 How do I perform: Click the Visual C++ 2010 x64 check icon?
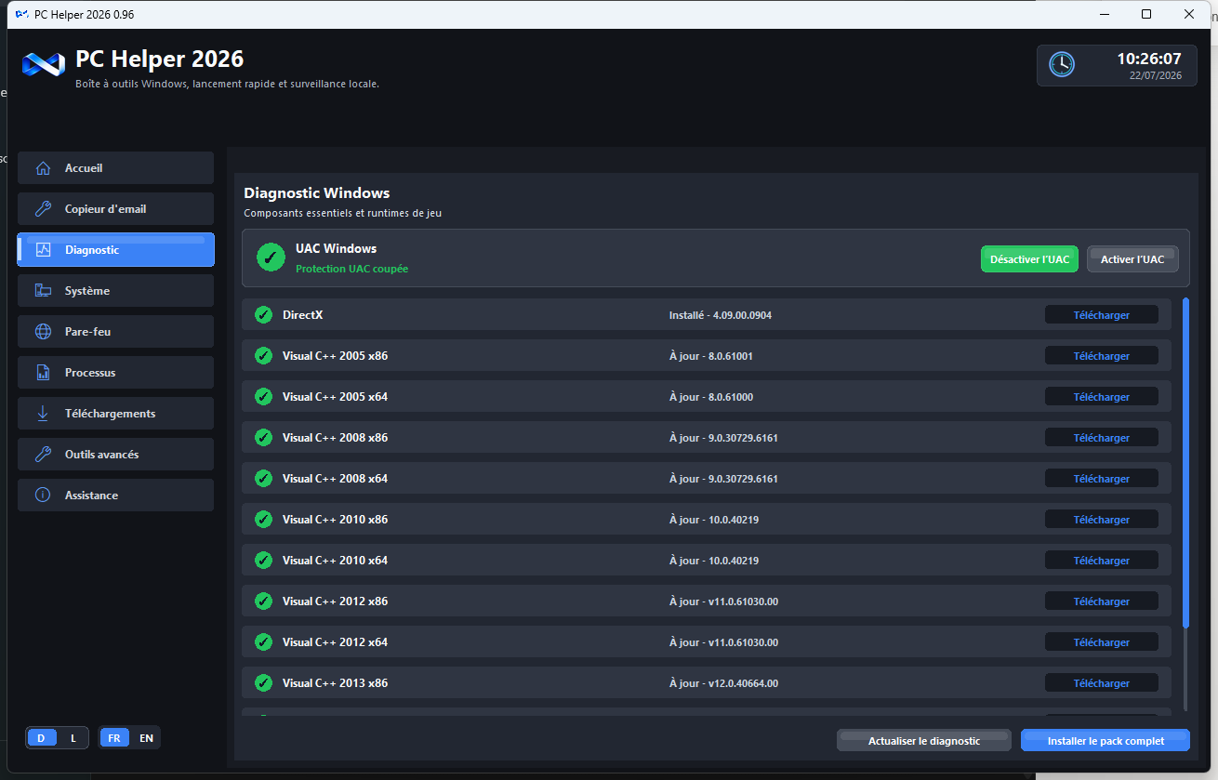pos(263,560)
